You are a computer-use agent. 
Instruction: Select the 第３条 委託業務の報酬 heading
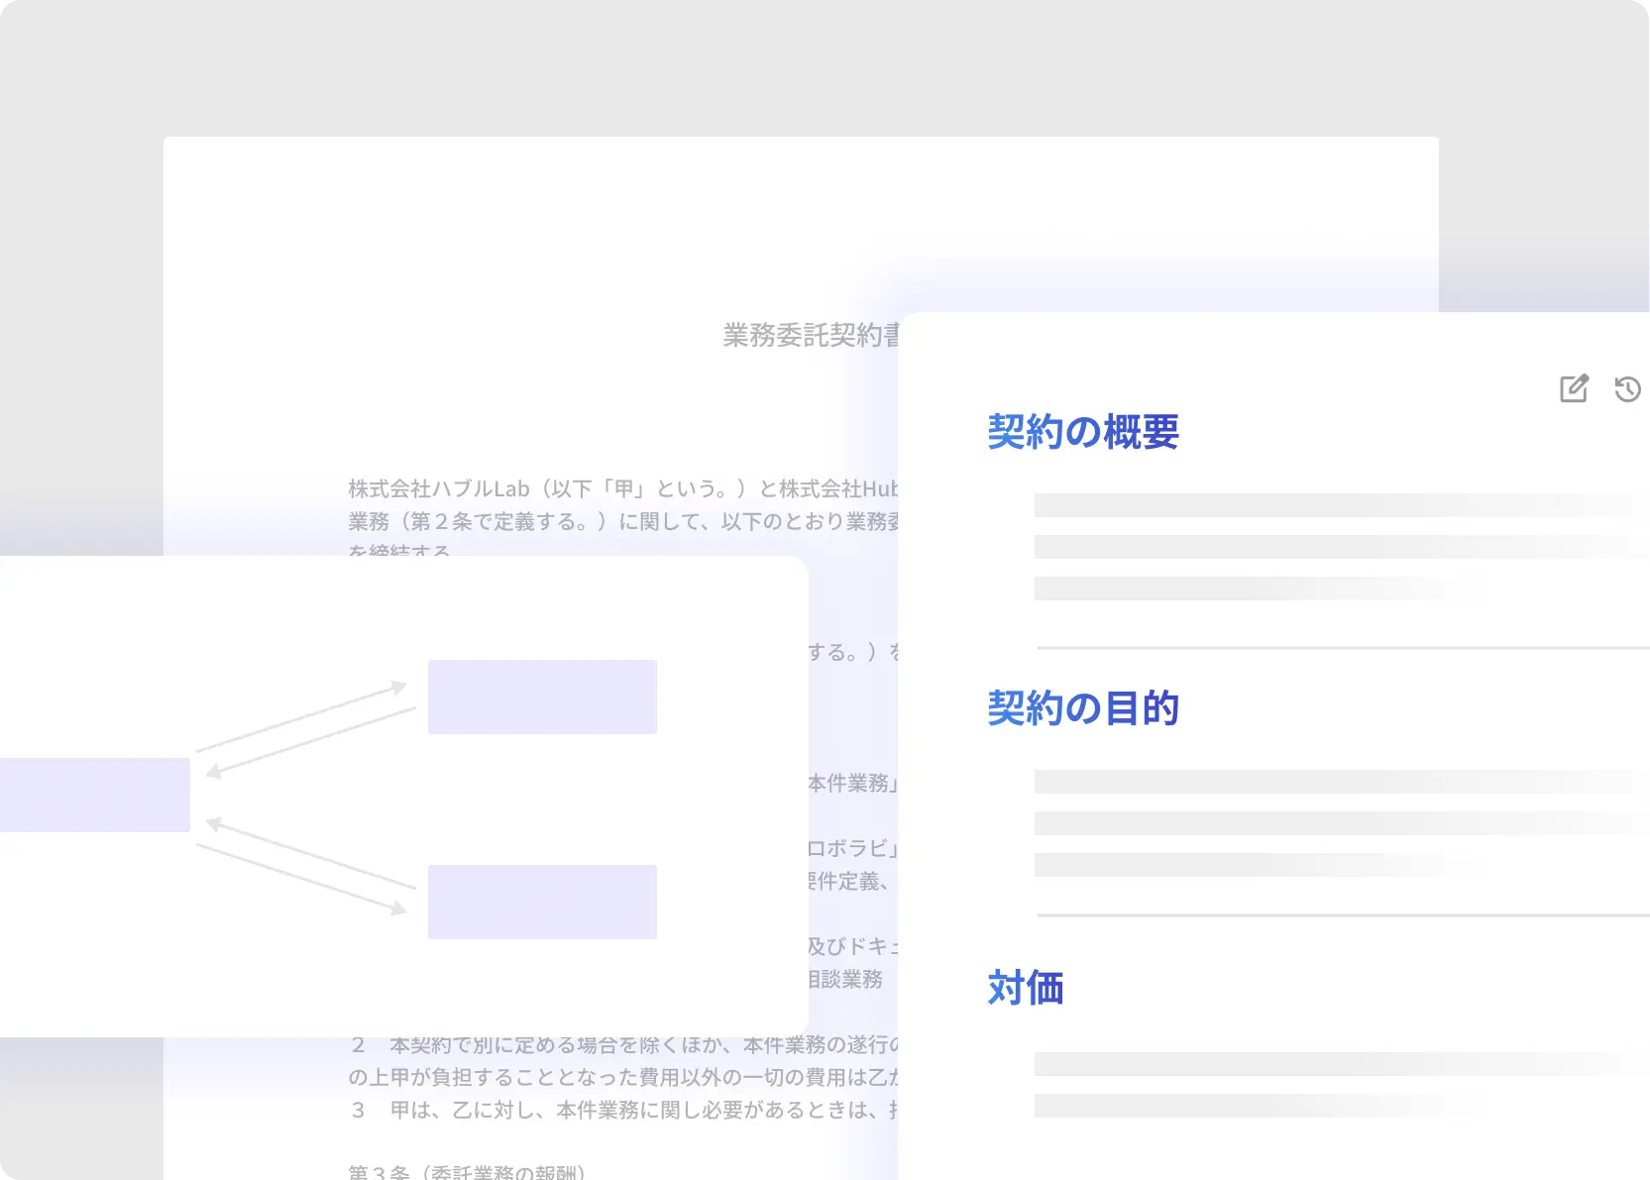coord(468,1171)
